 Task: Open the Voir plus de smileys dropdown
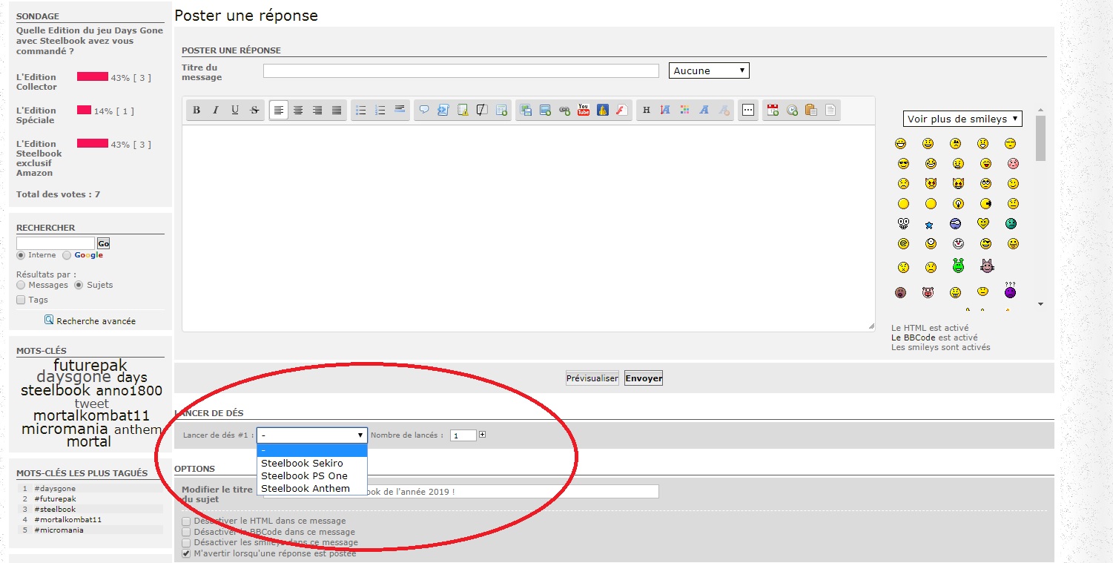click(x=962, y=119)
